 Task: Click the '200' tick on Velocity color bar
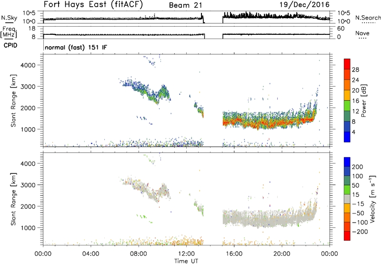[x=358, y=167]
